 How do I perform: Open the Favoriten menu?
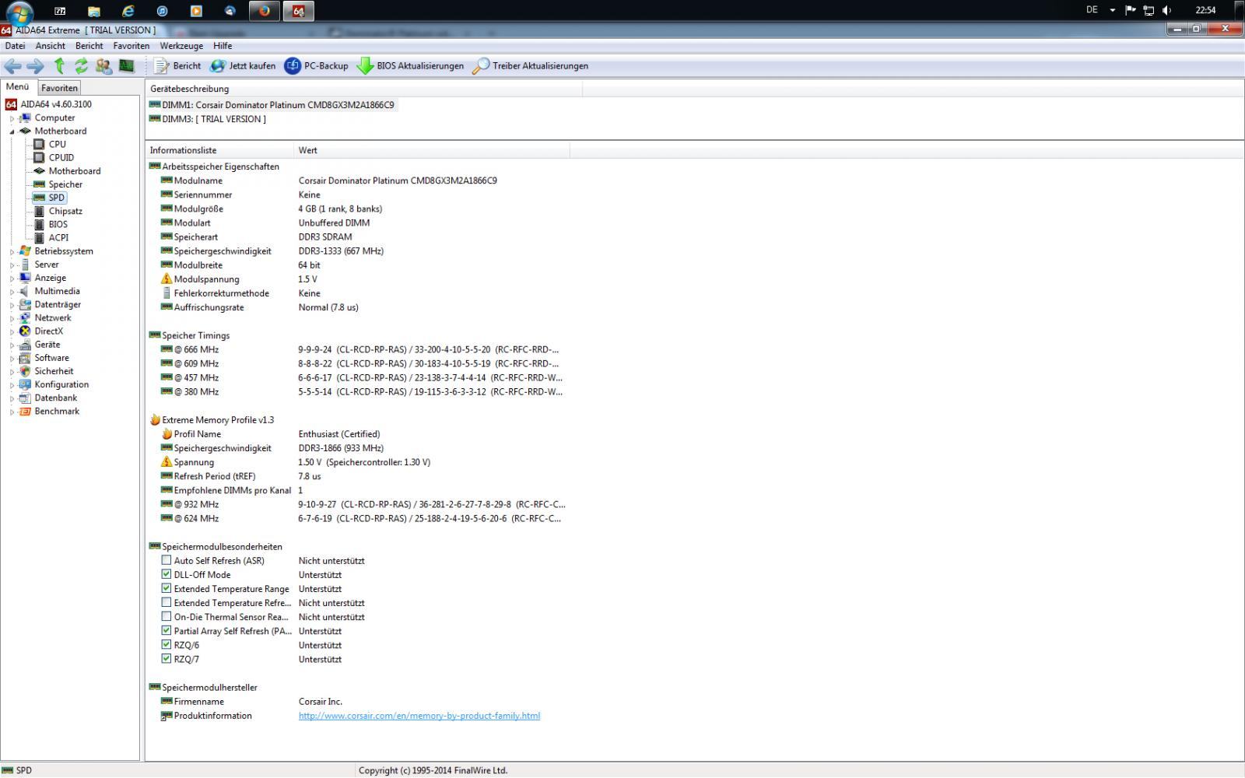(x=132, y=46)
